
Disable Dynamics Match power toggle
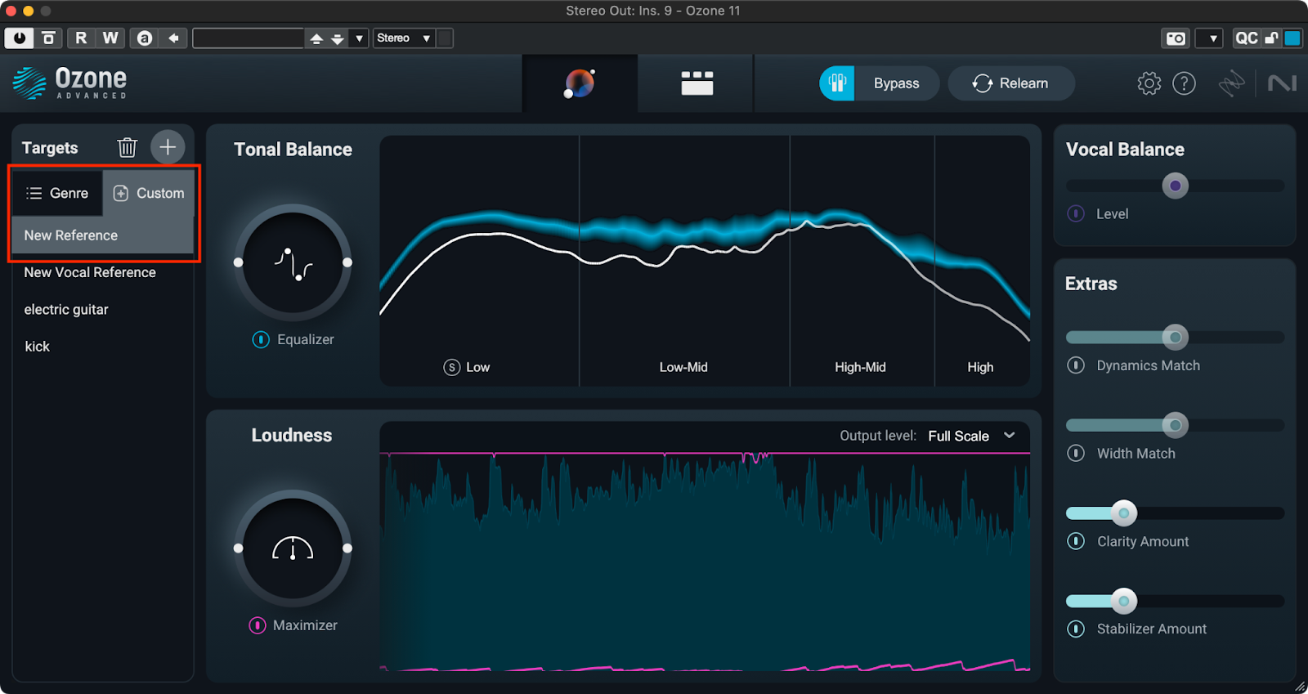pyautogui.click(x=1076, y=365)
